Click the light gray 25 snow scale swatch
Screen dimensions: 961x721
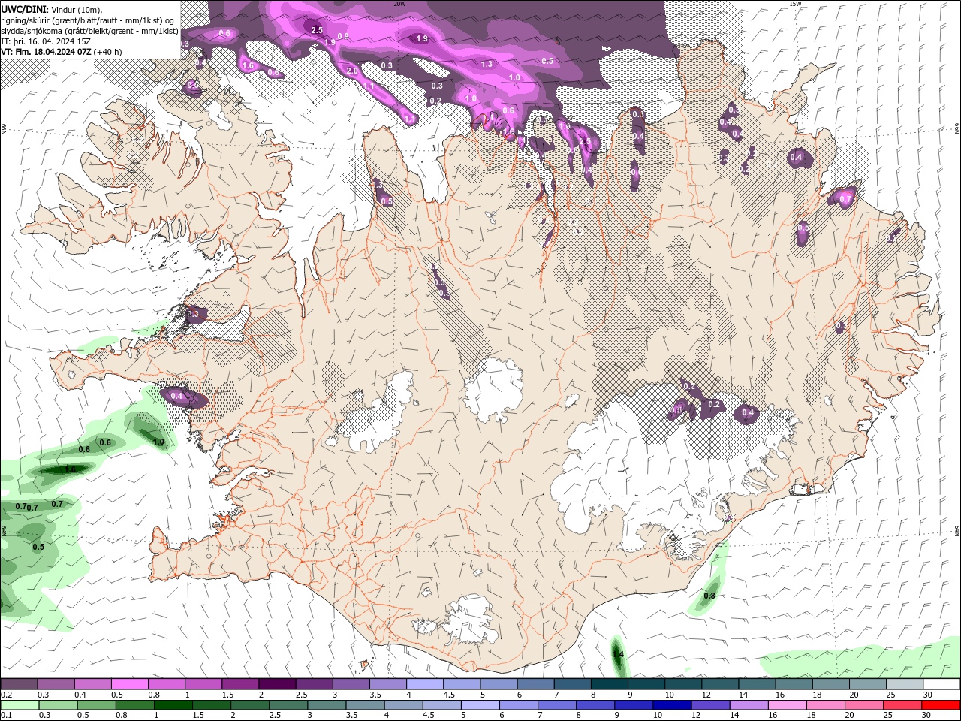click(905, 684)
